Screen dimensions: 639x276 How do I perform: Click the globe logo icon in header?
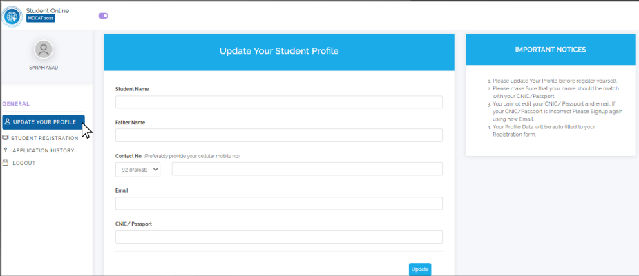click(x=12, y=17)
